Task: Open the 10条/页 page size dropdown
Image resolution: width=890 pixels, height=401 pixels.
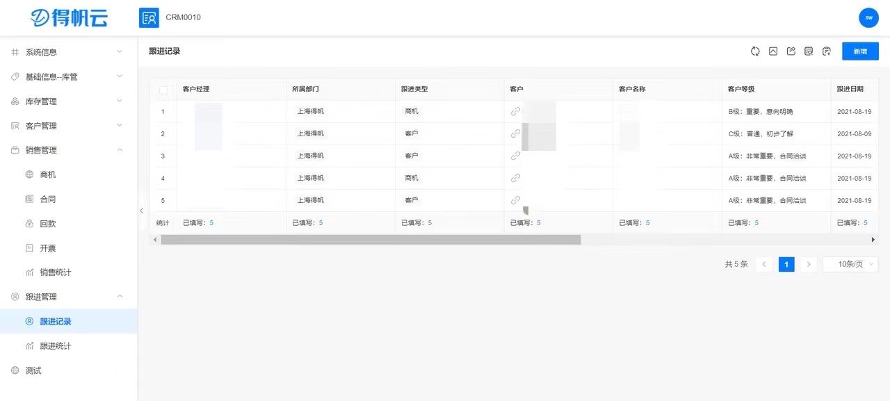Action: [850, 264]
